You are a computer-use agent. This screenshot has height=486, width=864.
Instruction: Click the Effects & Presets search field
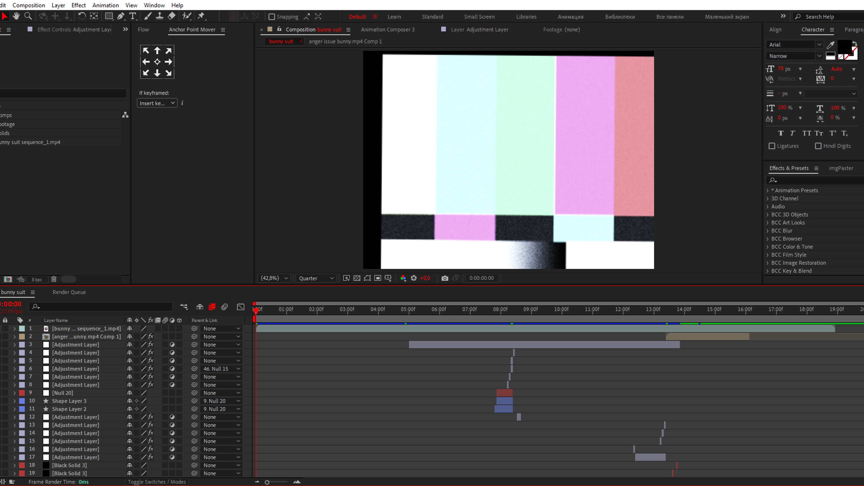pyautogui.click(x=815, y=180)
